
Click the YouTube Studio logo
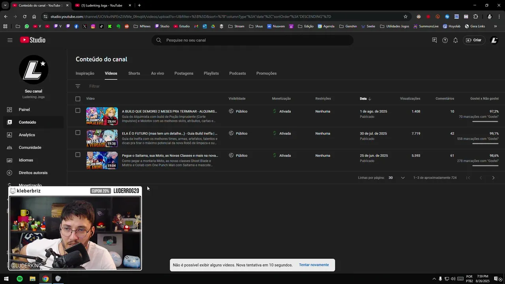pos(33,40)
